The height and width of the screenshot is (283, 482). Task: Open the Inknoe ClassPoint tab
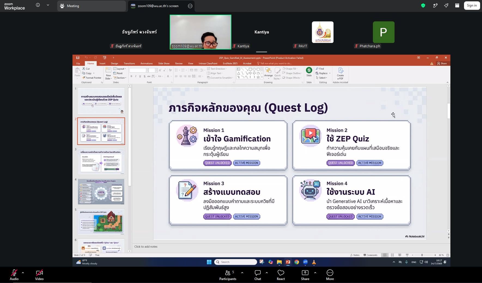coord(208,63)
